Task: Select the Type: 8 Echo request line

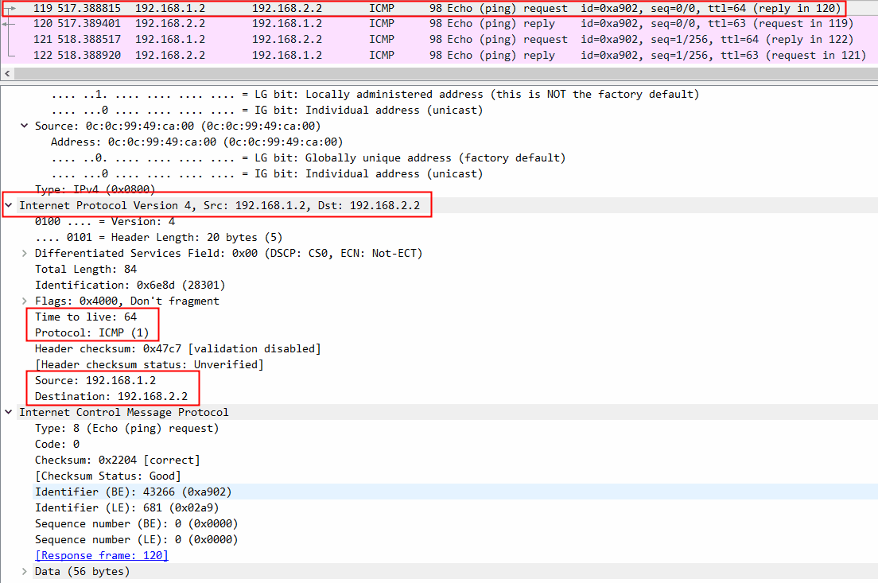Action: coord(126,428)
